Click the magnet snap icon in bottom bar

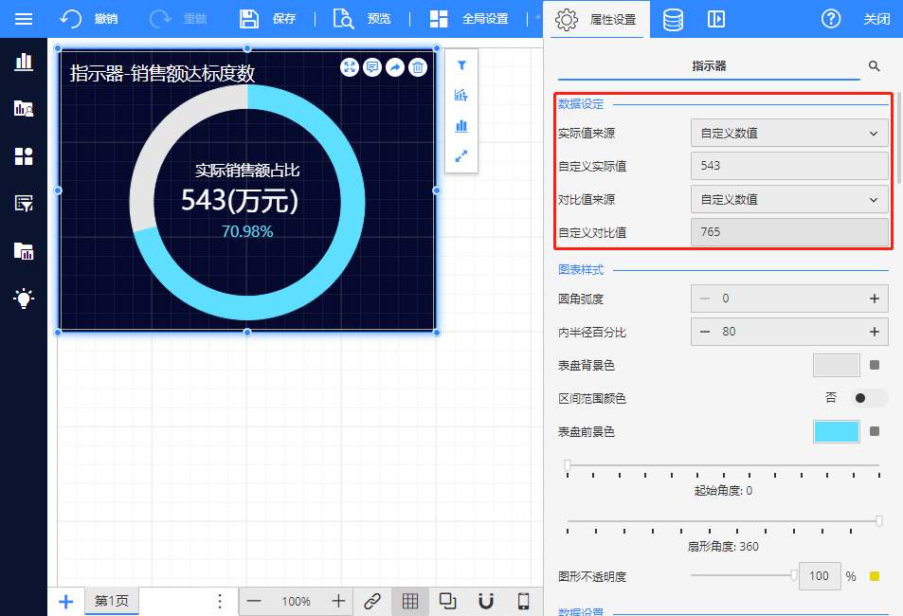coord(485,601)
